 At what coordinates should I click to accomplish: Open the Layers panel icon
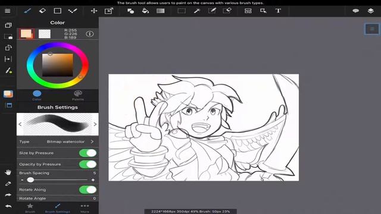370,11
